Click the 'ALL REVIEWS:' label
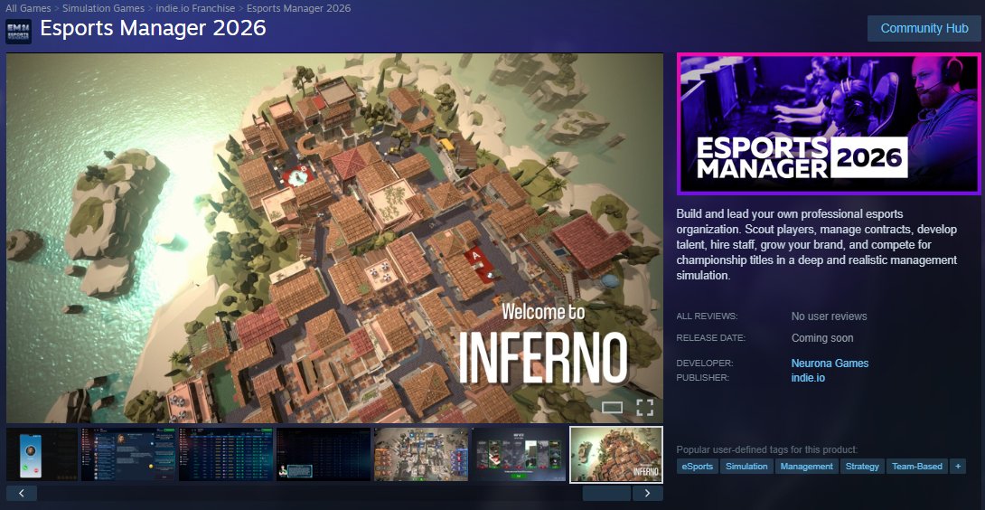985x510 pixels. 708,316
